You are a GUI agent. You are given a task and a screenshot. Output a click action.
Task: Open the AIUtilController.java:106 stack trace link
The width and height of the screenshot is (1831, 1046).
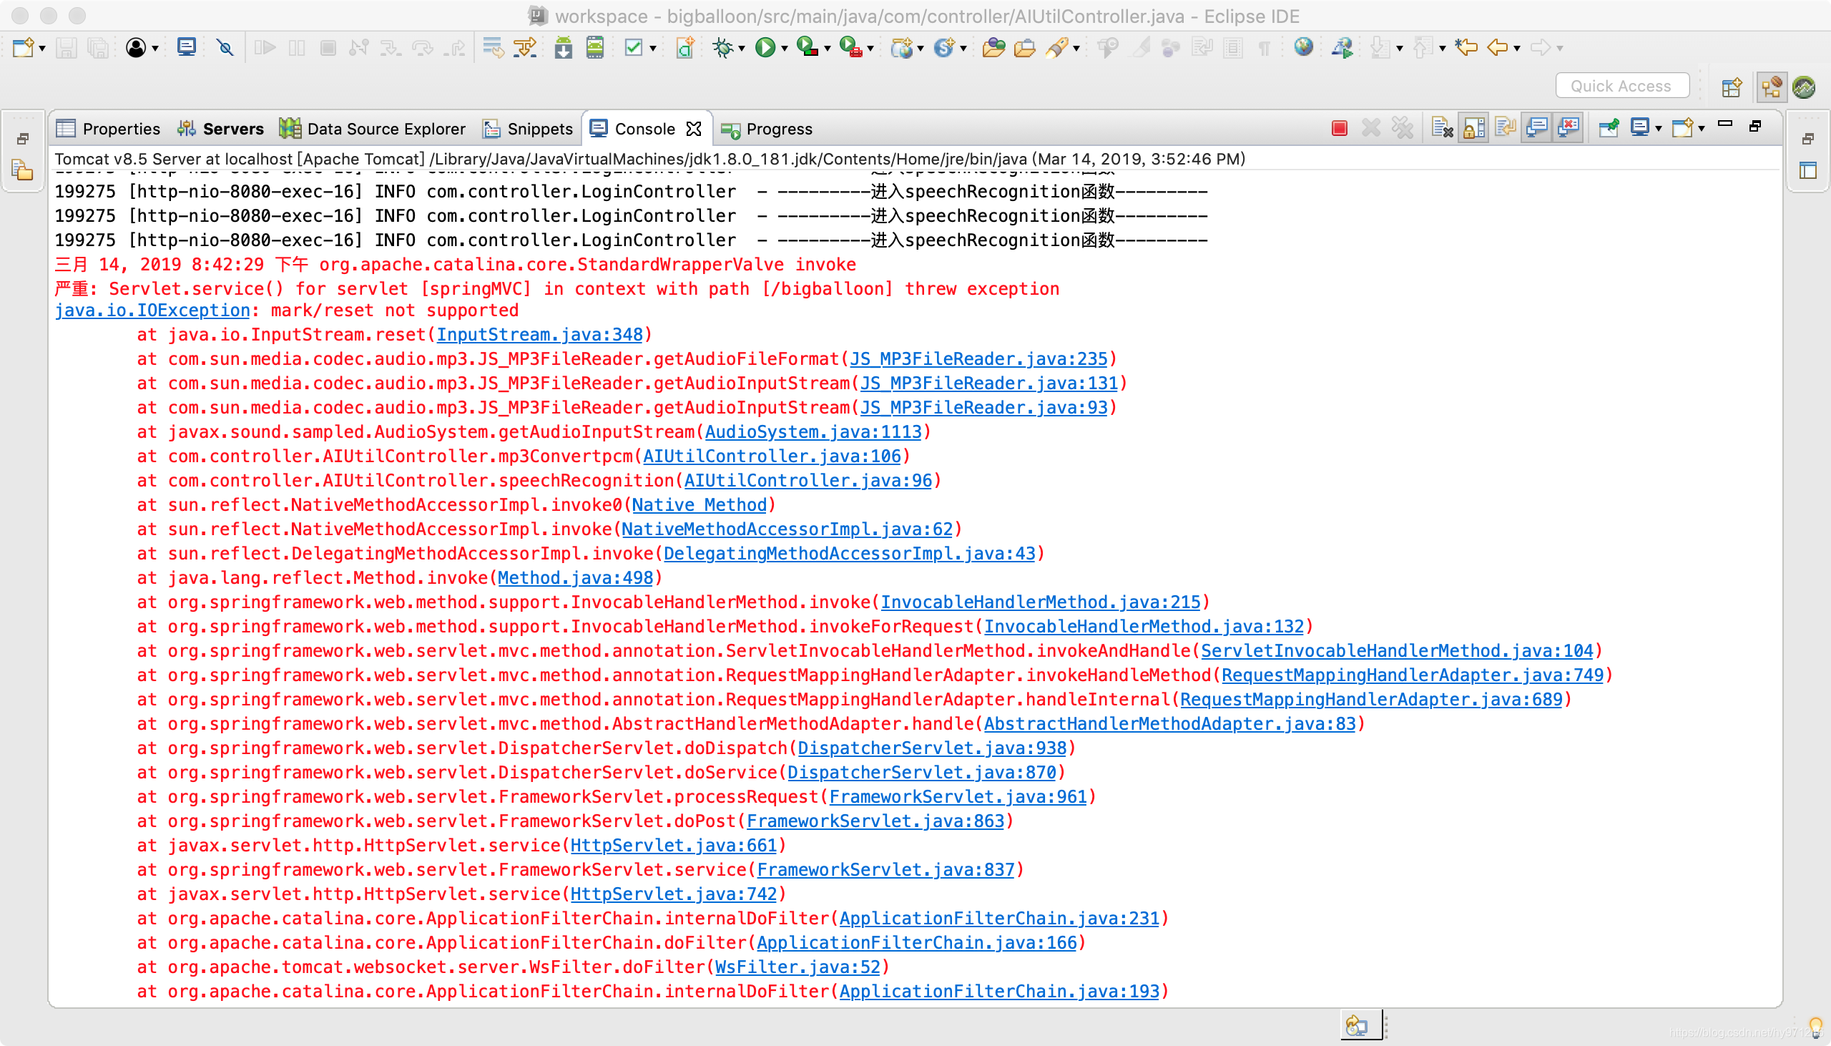pyautogui.click(x=771, y=456)
